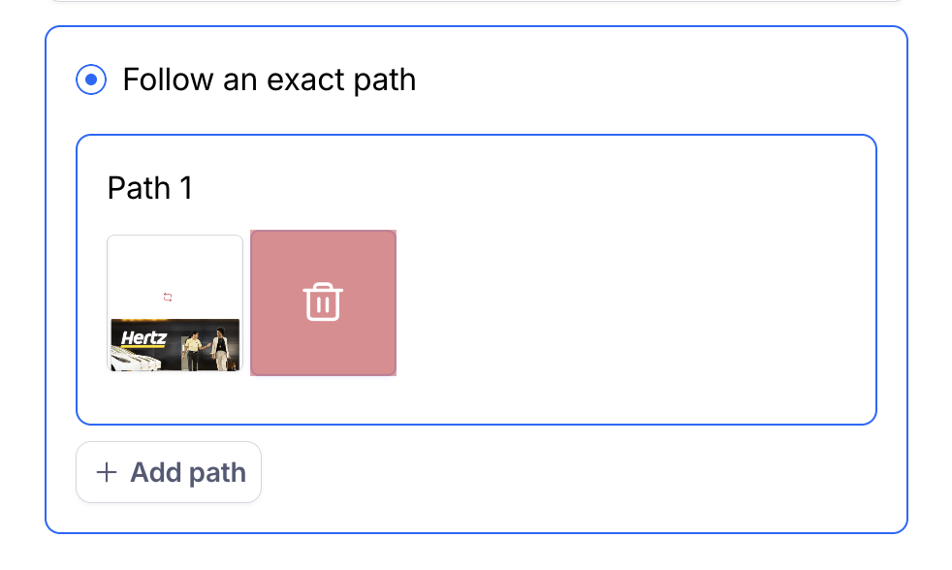Click the employee in yellow shirt in thumbnail
The width and height of the screenshot is (952, 570).
coord(196,347)
